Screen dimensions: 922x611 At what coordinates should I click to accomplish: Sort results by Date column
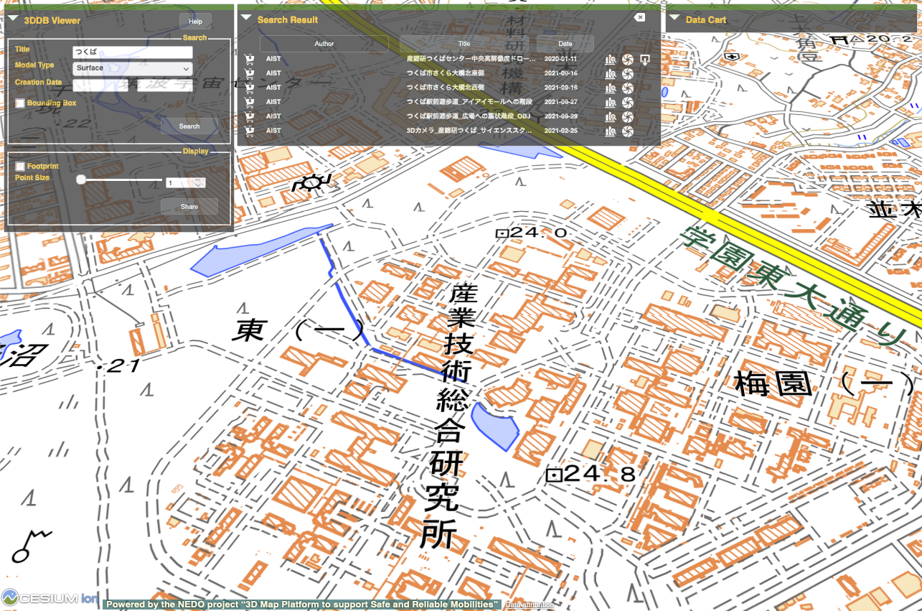[565, 44]
